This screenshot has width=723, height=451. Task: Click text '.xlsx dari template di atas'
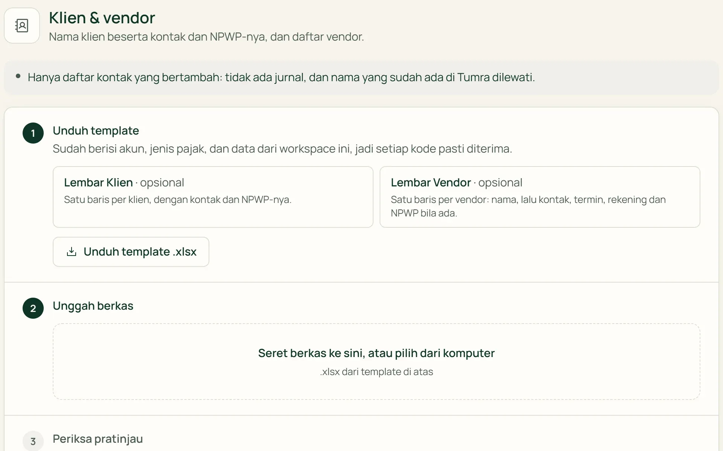[x=377, y=372]
